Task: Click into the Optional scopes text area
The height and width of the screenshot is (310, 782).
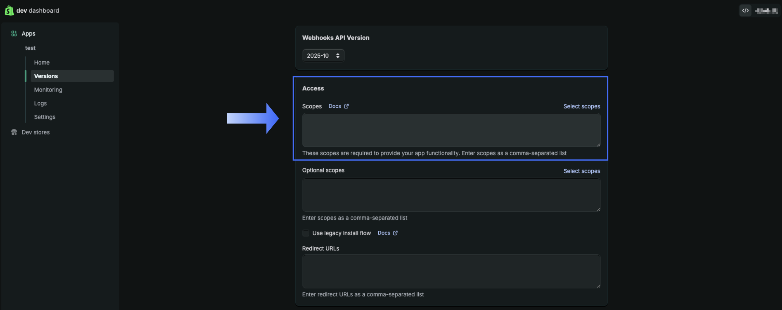Action: click(x=451, y=195)
